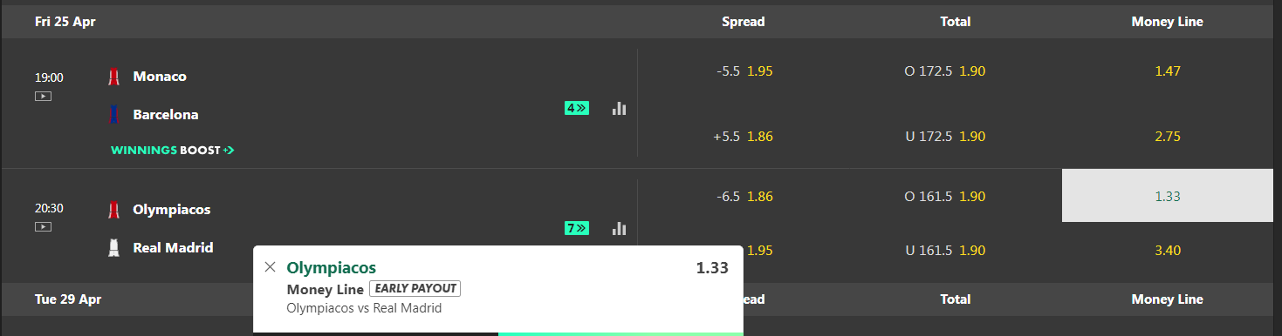Select Monaco money line 1.47
Viewport: 1282px width, 336px height.
(x=1167, y=71)
